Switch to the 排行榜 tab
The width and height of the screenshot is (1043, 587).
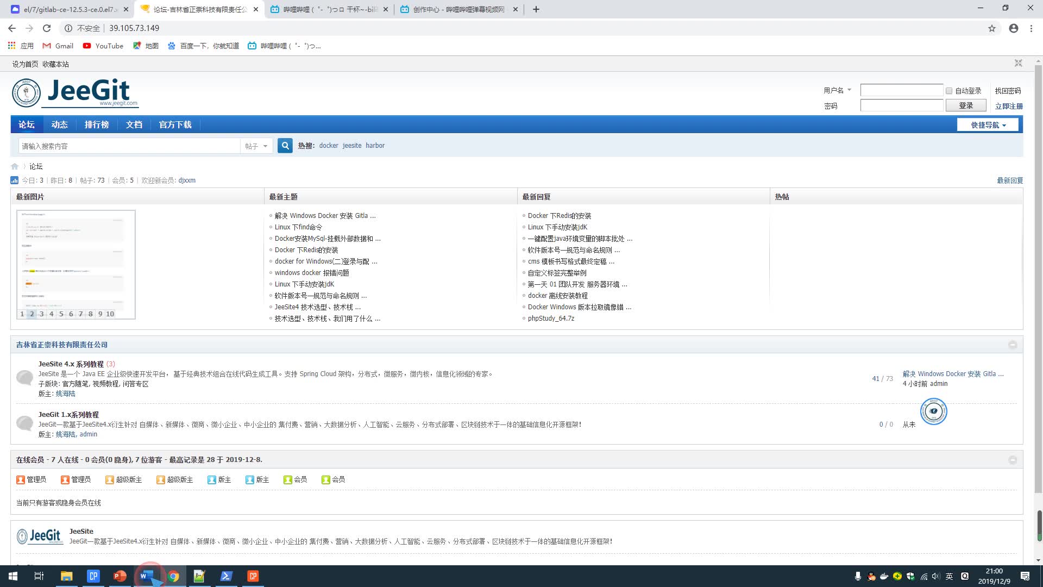click(96, 124)
